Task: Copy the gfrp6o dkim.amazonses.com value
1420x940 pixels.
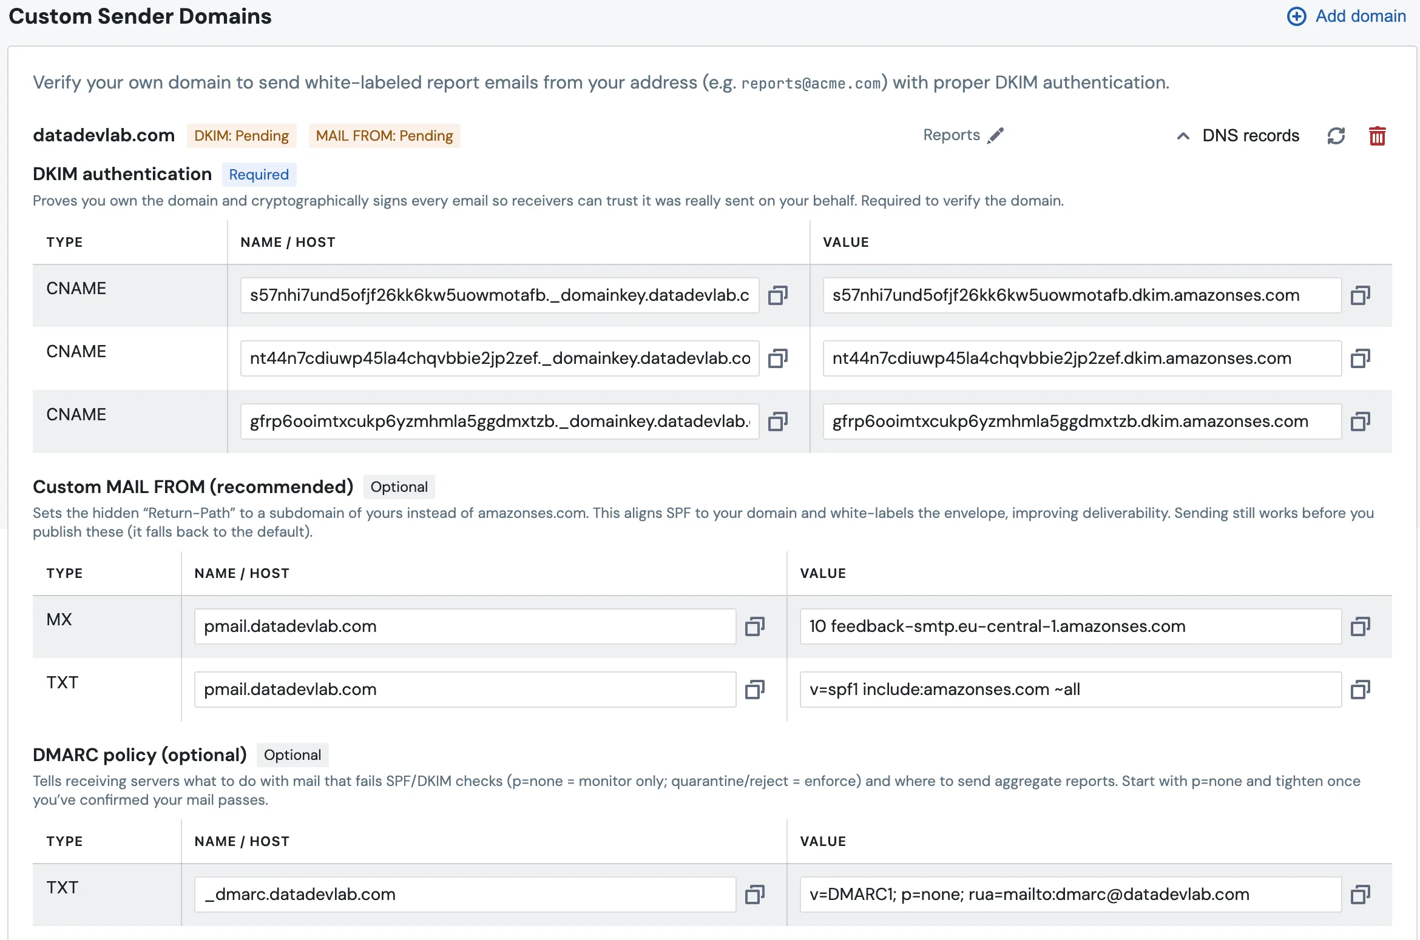Action: [1360, 421]
